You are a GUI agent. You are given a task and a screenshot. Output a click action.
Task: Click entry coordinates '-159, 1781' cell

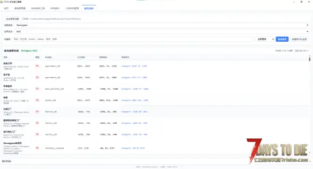(x=83, y=148)
